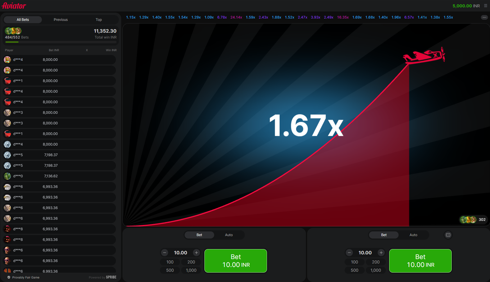Click the Aviator logo
This screenshot has width=490, height=282.
[x=14, y=6]
